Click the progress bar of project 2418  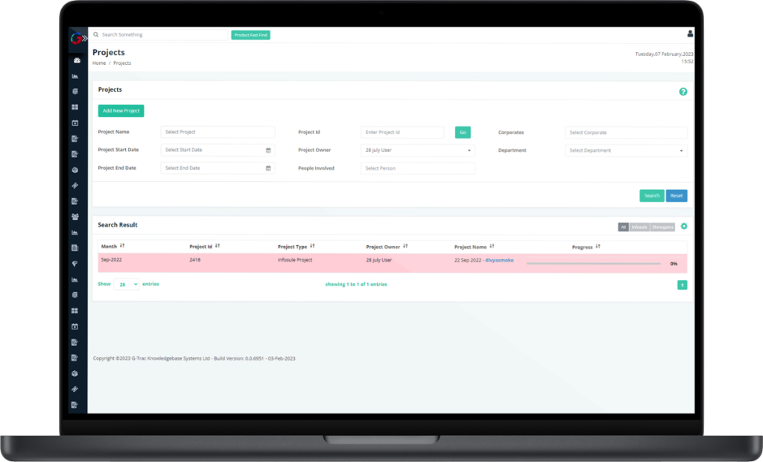[x=593, y=264]
